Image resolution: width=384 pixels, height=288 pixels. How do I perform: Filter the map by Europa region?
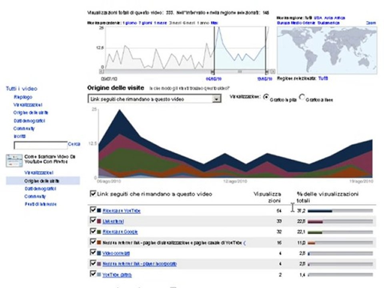coord(283,23)
